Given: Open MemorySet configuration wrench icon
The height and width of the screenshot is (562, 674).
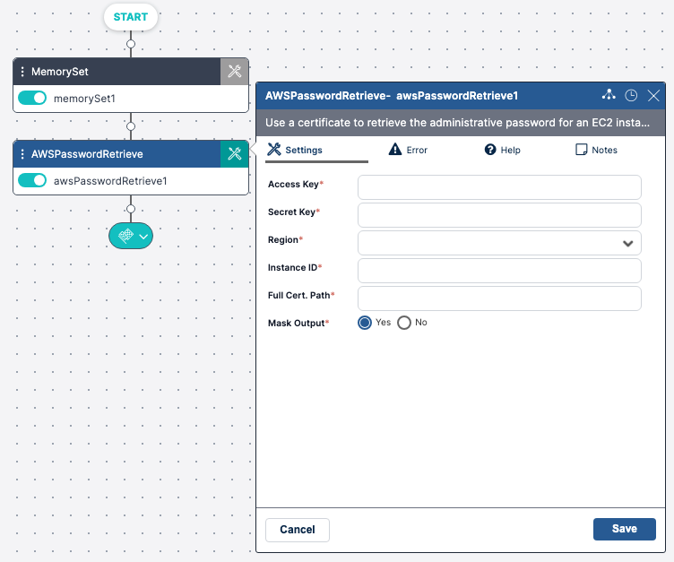Looking at the screenshot, I should point(235,72).
